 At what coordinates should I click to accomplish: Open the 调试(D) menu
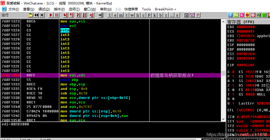pos(44,9)
